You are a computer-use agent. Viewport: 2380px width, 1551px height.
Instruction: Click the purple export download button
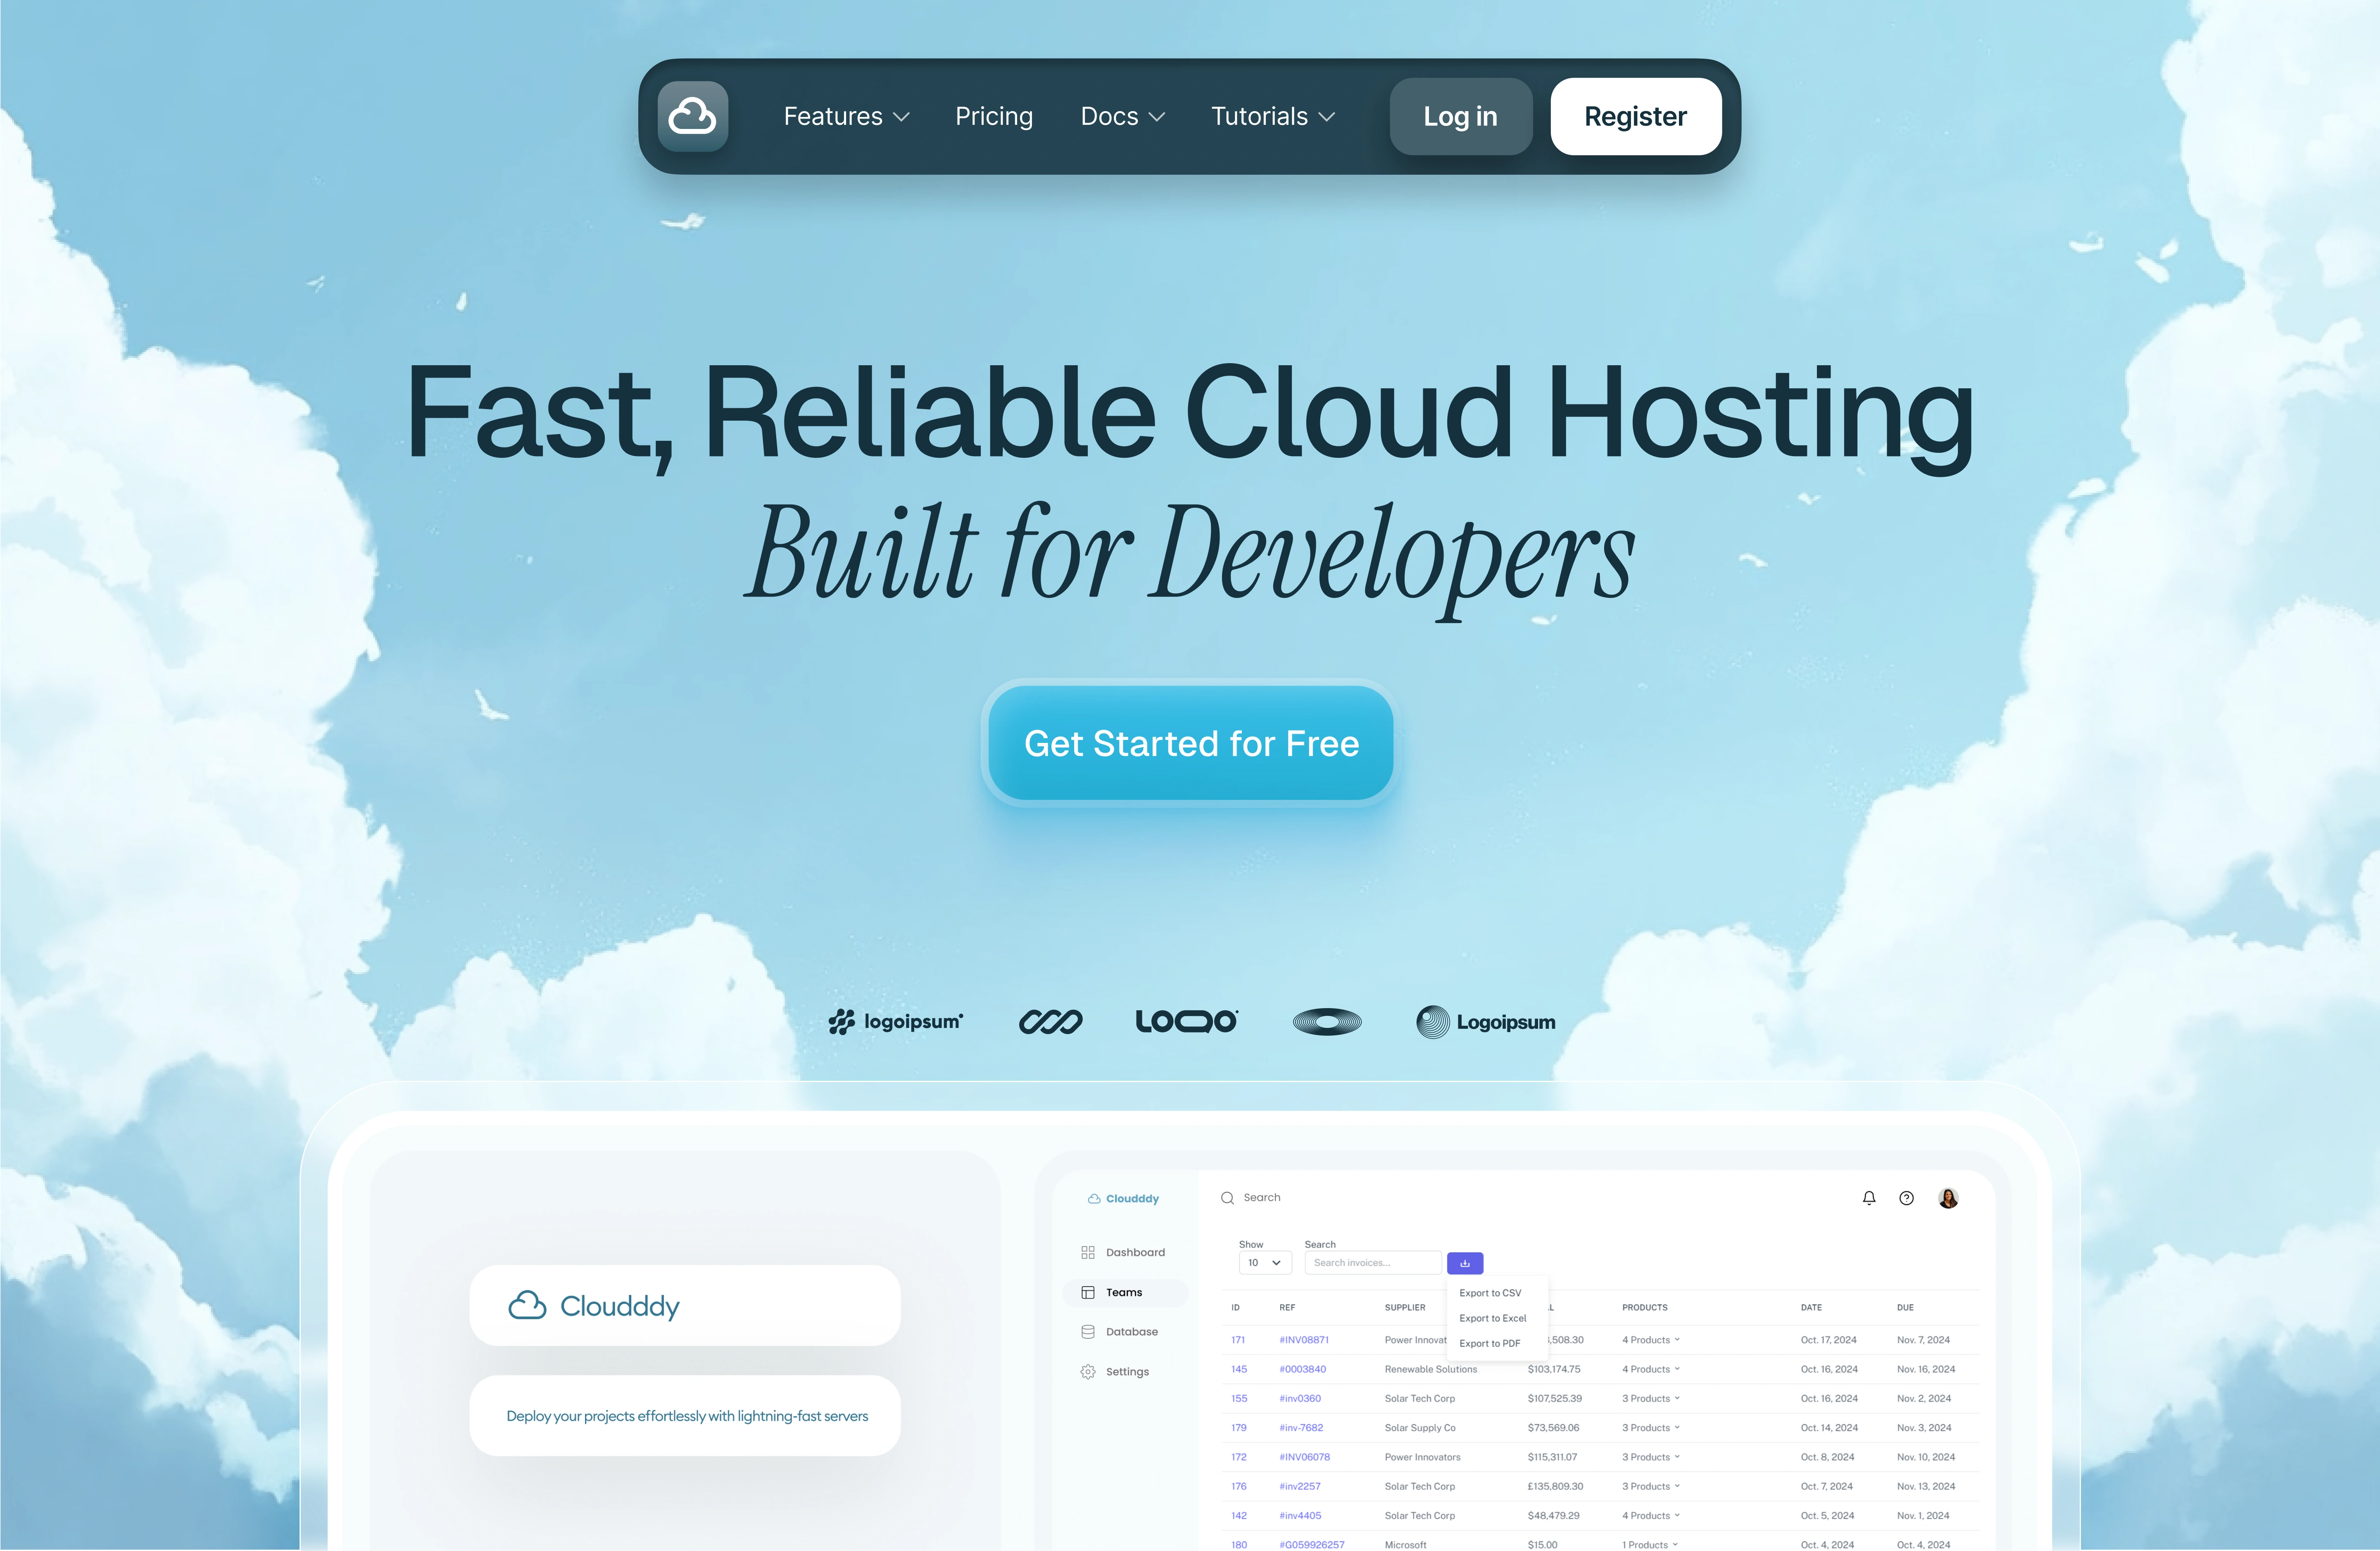[x=1464, y=1262]
